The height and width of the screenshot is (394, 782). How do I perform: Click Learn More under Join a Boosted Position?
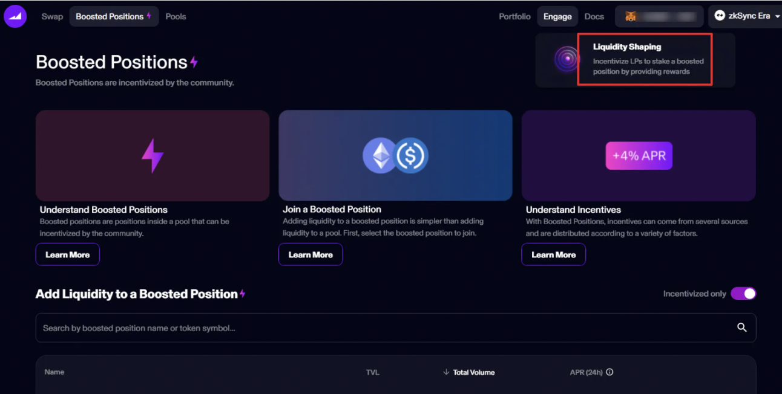[x=310, y=254]
